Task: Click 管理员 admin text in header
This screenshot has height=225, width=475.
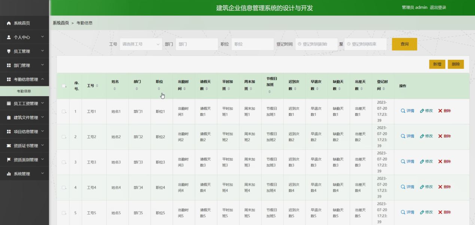Action: click(x=414, y=7)
